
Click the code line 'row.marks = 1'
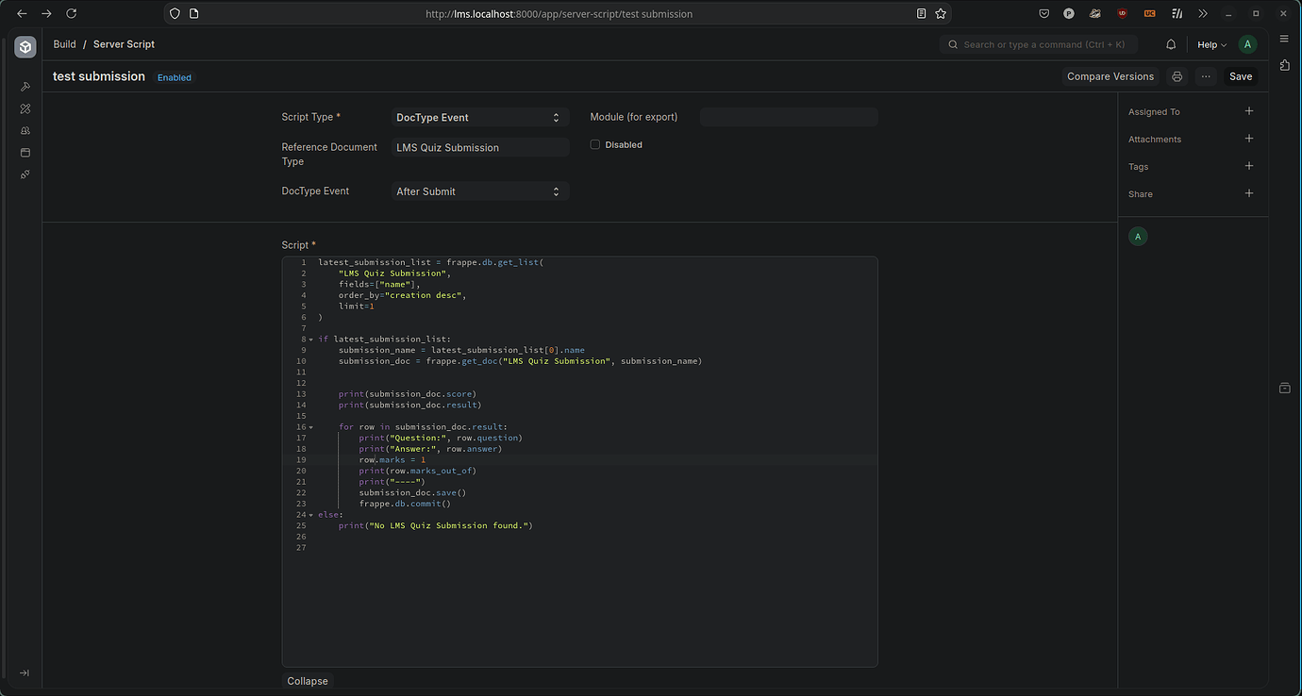[x=392, y=460]
